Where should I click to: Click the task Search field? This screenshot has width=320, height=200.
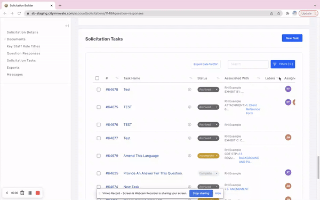point(248,64)
